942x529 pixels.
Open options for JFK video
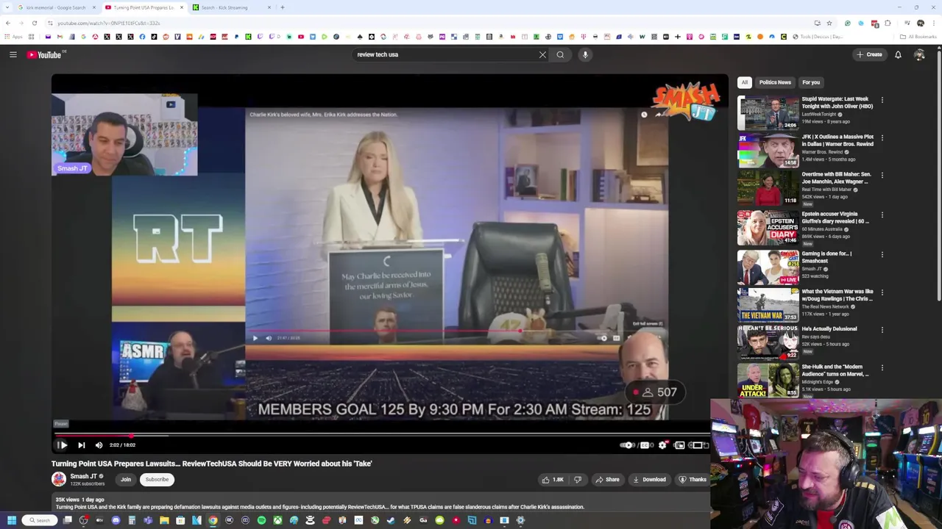click(882, 137)
